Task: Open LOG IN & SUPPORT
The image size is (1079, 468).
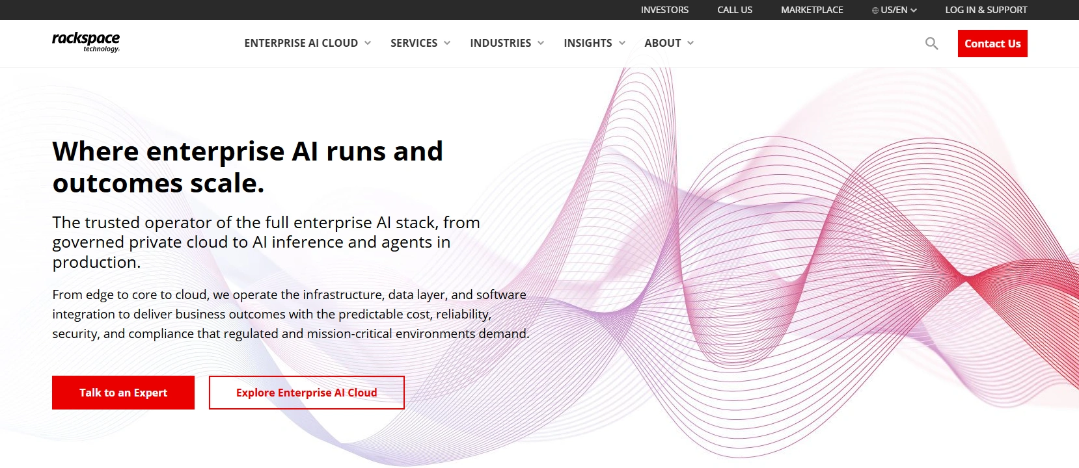Action: coord(986,10)
